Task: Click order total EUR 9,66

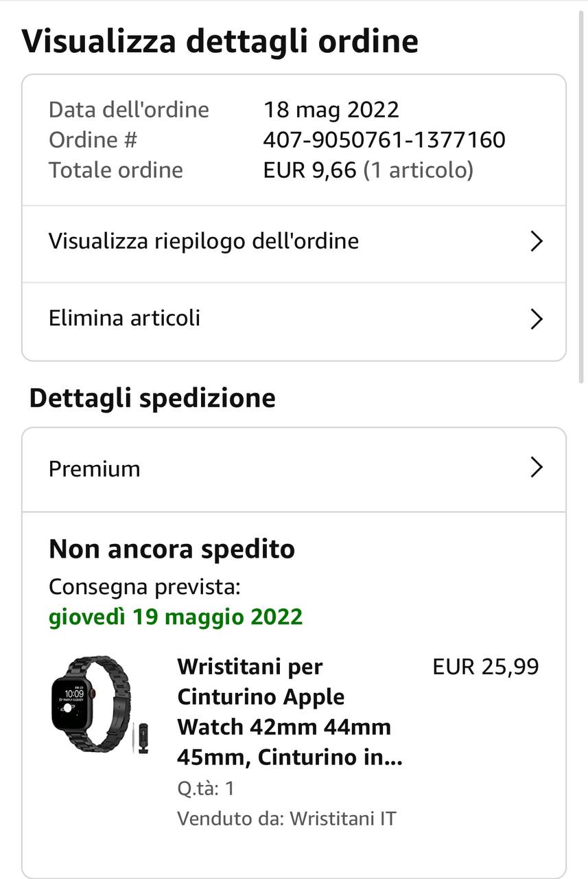Action: click(309, 170)
